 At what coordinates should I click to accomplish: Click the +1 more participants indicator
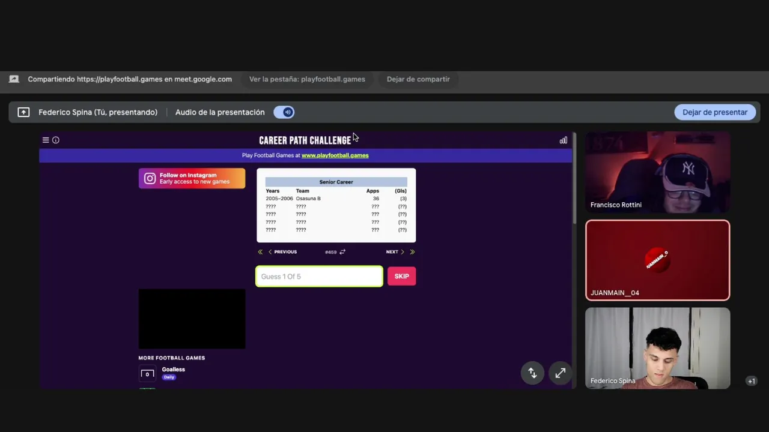[x=751, y=381]
